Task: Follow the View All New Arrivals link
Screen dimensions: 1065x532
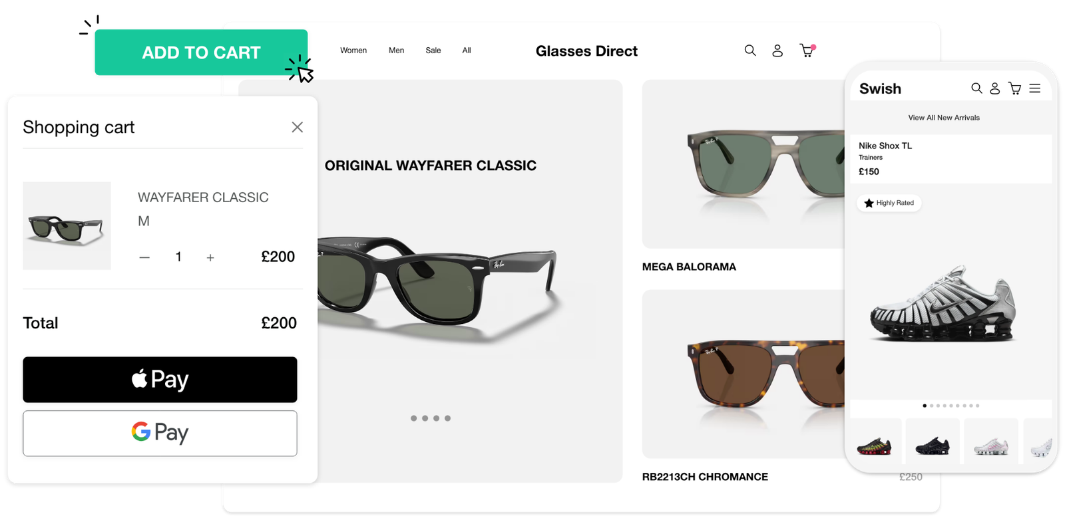Action: coord(944,118)
